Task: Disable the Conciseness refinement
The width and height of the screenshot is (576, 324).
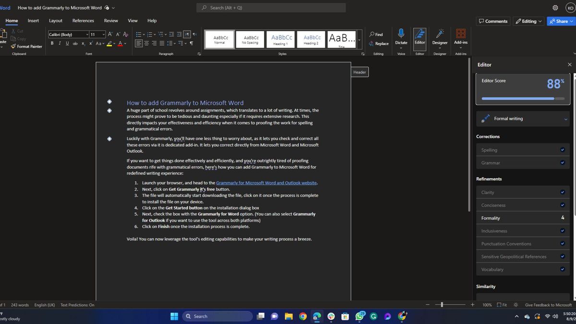Action: coord(562,205)
